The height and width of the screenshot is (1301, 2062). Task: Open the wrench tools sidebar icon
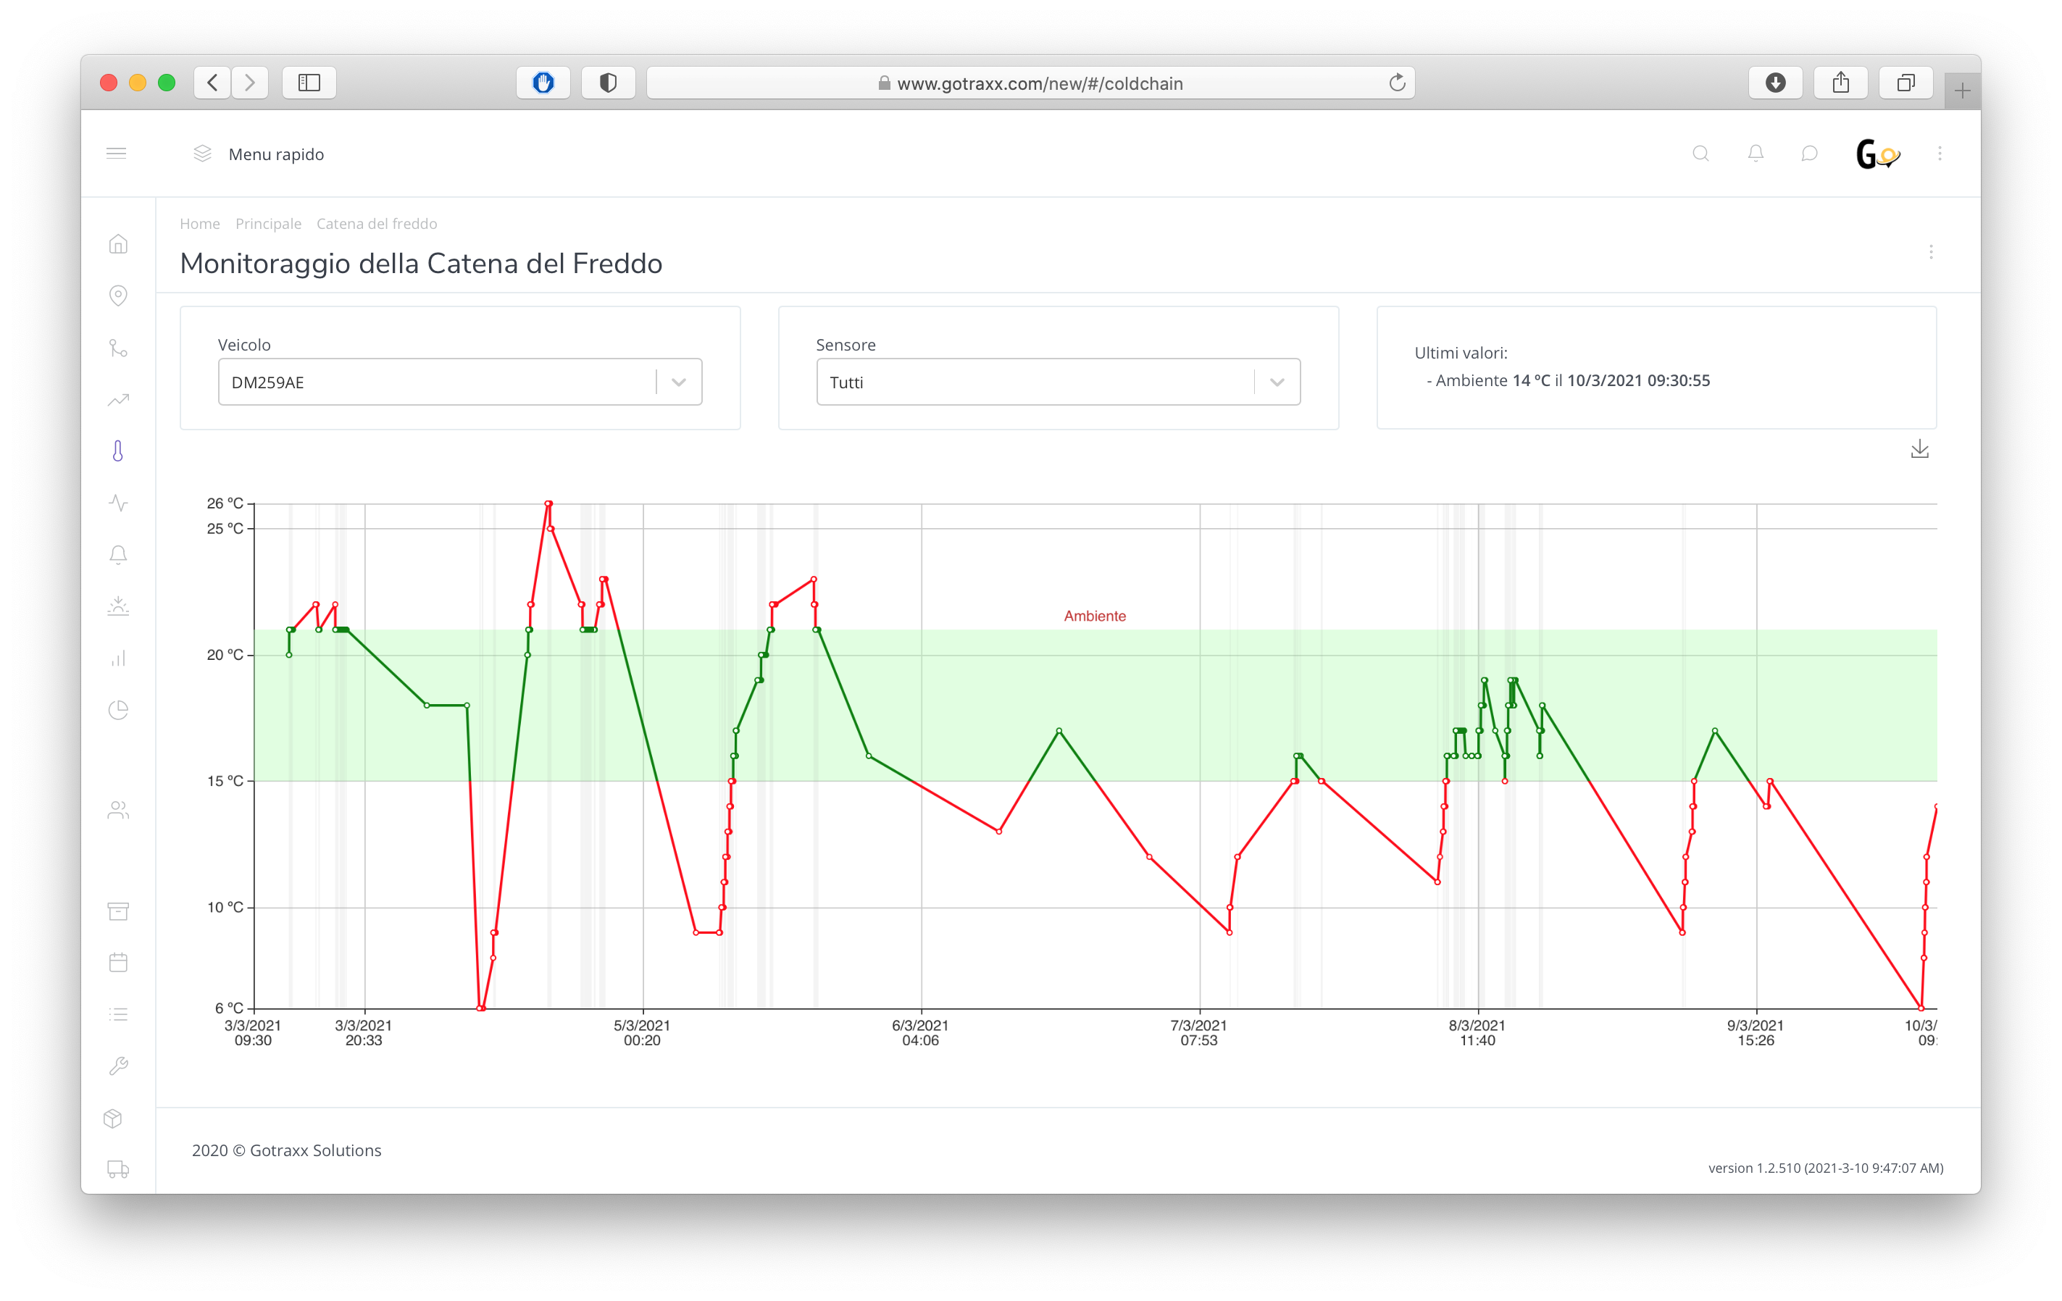[118, 1066]
